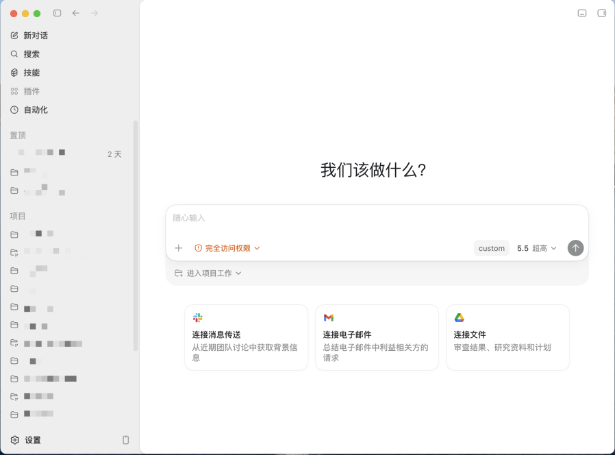
Task: Click the sidebar vertical scrollbar
Action: click(x=136, y=236)
